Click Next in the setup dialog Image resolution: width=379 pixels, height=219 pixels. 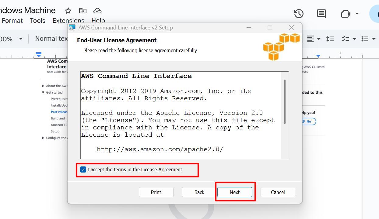coord(235,192)
